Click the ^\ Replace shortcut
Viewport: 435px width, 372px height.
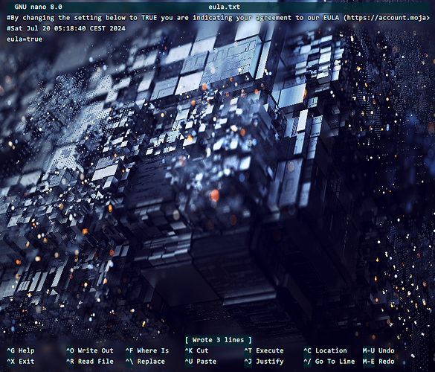[145, 362]
